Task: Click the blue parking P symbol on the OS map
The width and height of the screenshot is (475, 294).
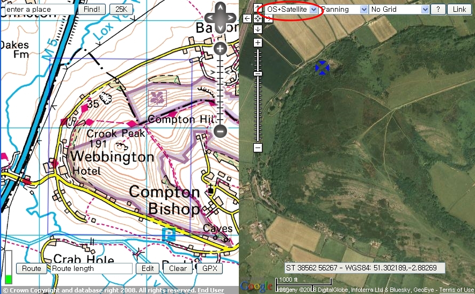Action: click(169, 234)
